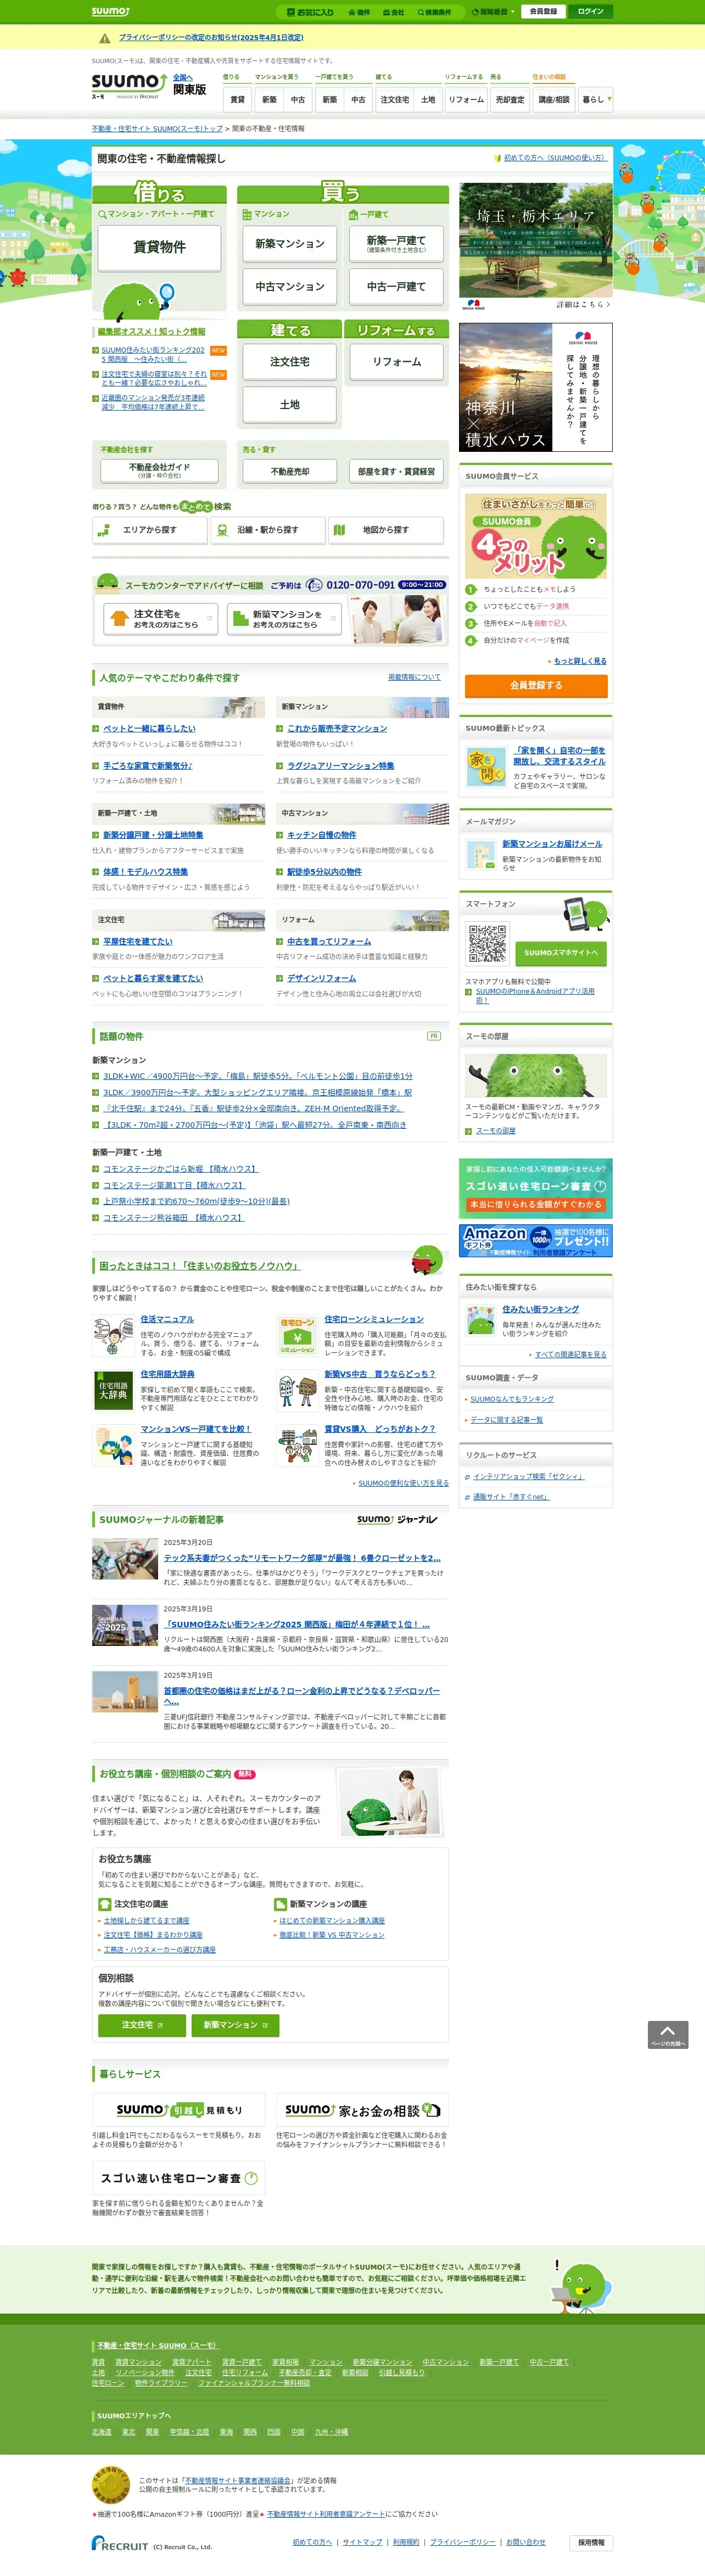Image resolution: width=705 pixels, height=2576 pixels.
Task: Open the SUUMO引越し見積もり banner
Action: pyautogui.click(x=179, y=2110)
